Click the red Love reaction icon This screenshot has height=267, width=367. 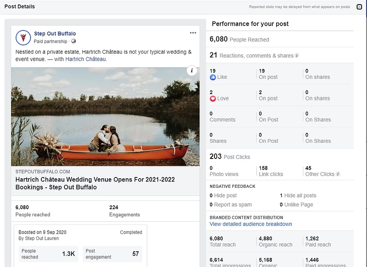(x=213, y=99)
